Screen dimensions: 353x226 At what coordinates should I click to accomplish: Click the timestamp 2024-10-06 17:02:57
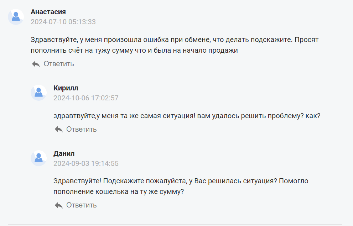click(86, 98)
